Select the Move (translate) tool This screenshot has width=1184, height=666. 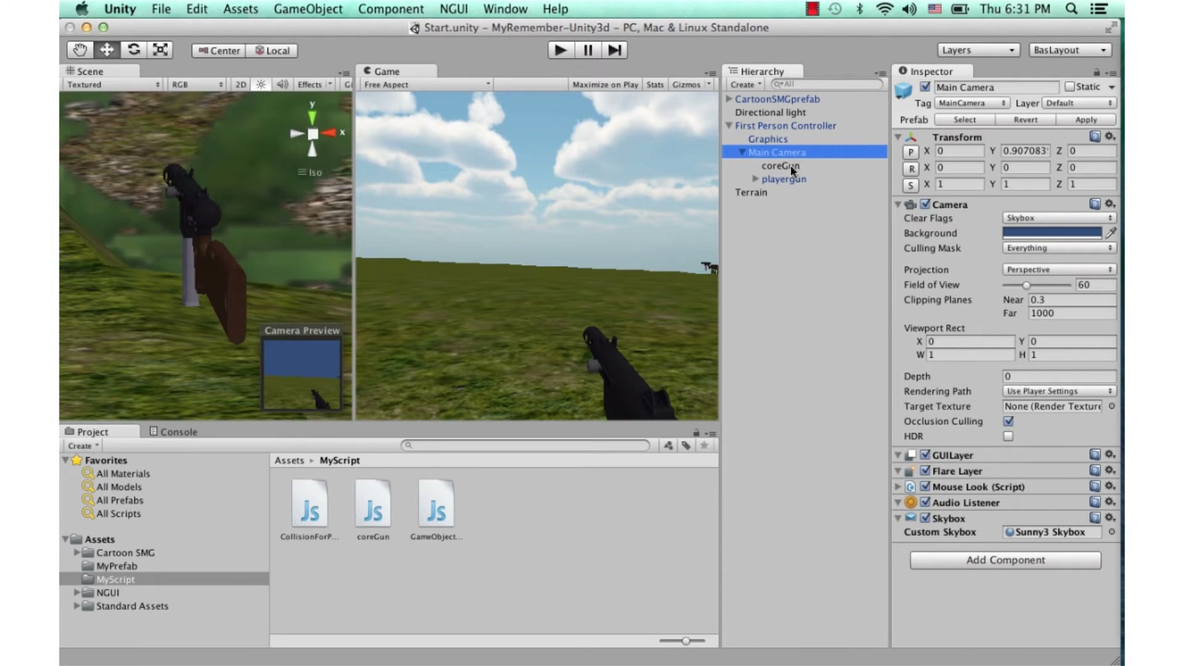click(x=107, y=50)
